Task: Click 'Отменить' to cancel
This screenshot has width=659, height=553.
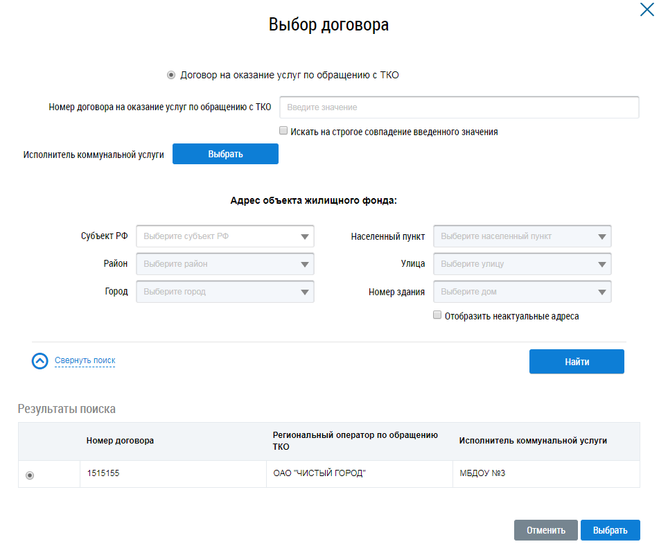Action: [x=545, y=530]
